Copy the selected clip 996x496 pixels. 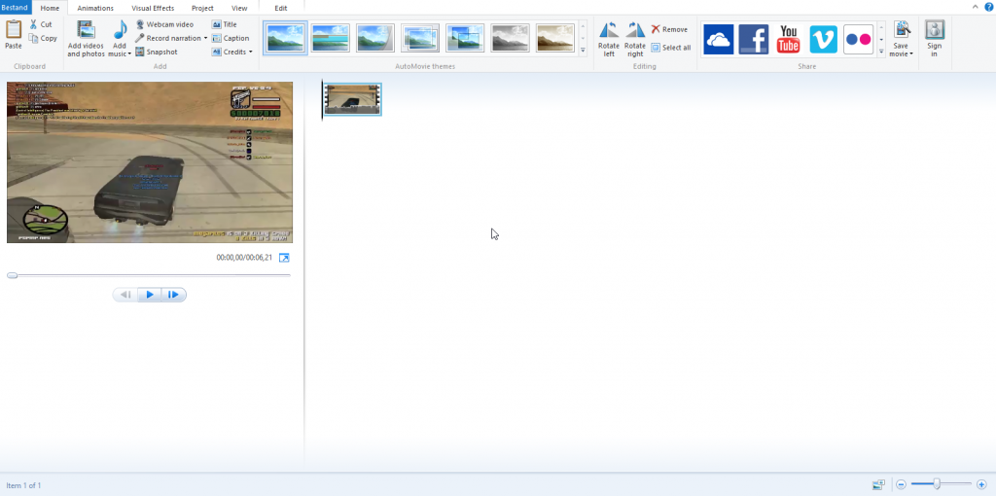coord(43,38)
